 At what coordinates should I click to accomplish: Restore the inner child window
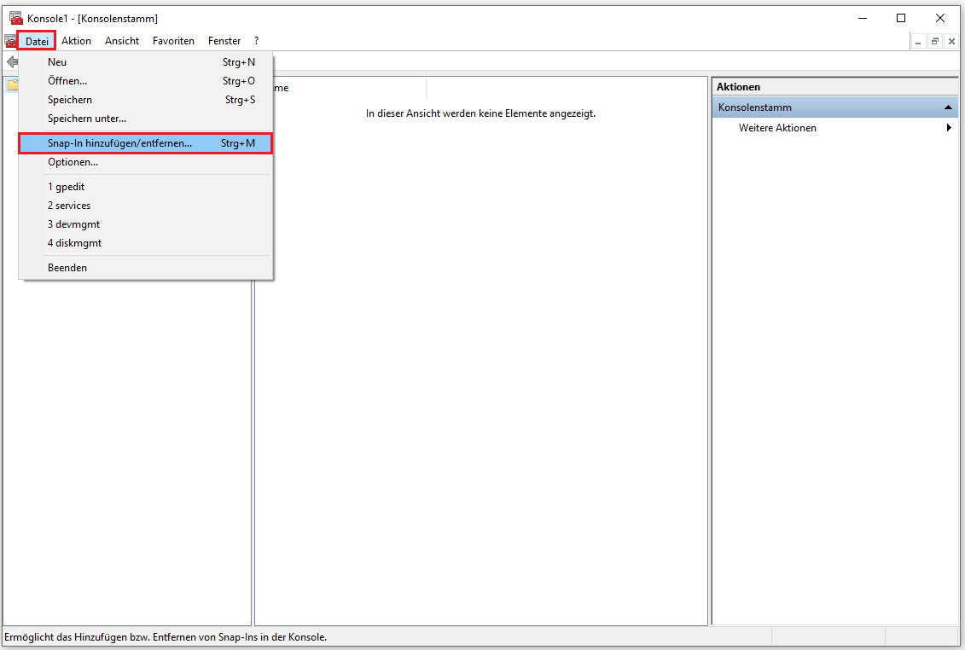pos(934,41)
